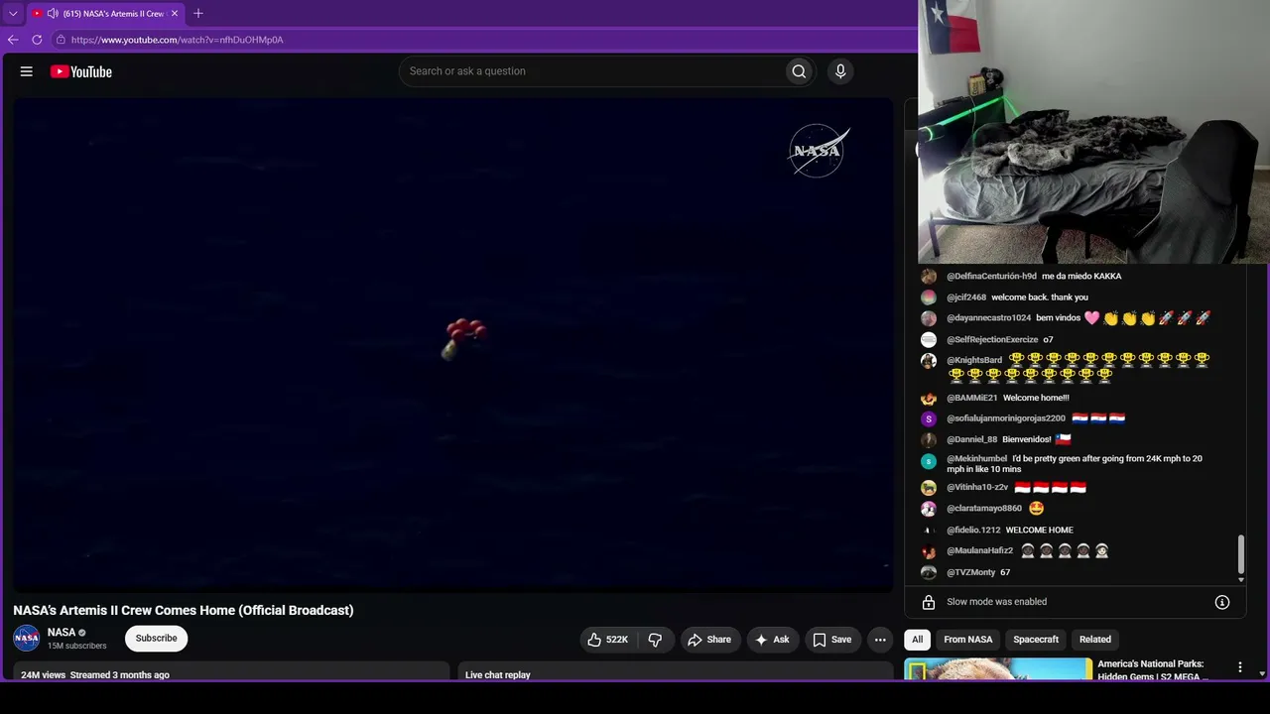Expand the description showing 24M views
Viewport: 1270px width, 714px height.
click(x=231, y=671)
